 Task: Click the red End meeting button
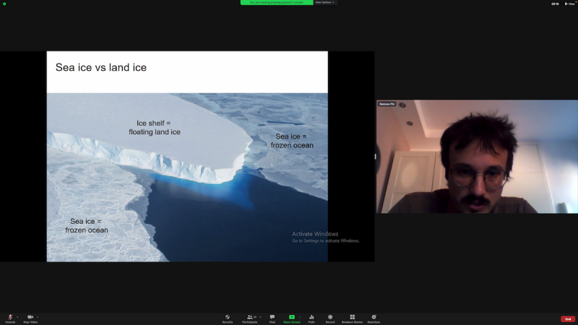tap(568, 318)
